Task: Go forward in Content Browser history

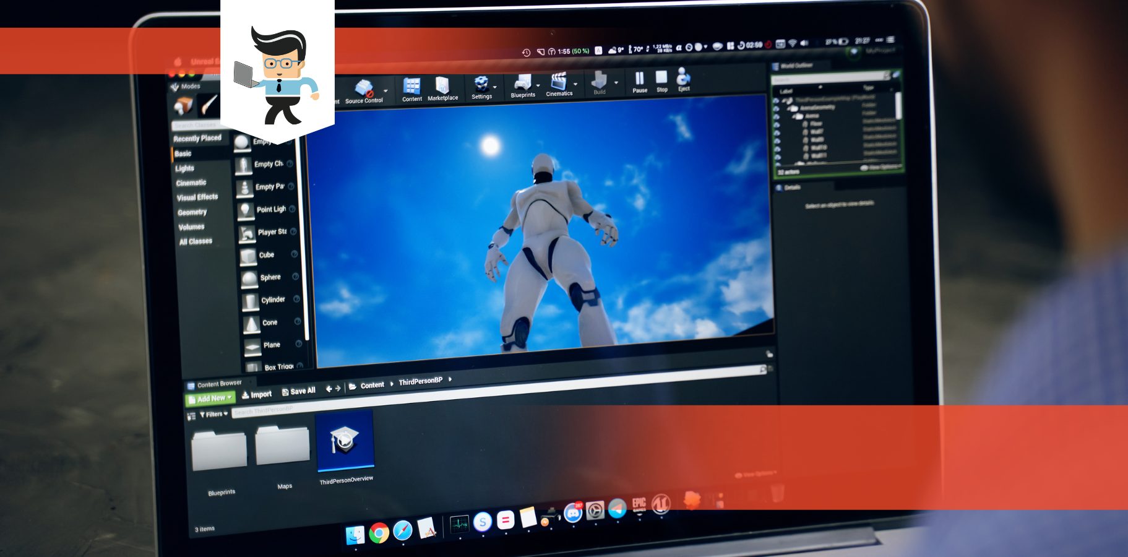Action: point(338,388)
